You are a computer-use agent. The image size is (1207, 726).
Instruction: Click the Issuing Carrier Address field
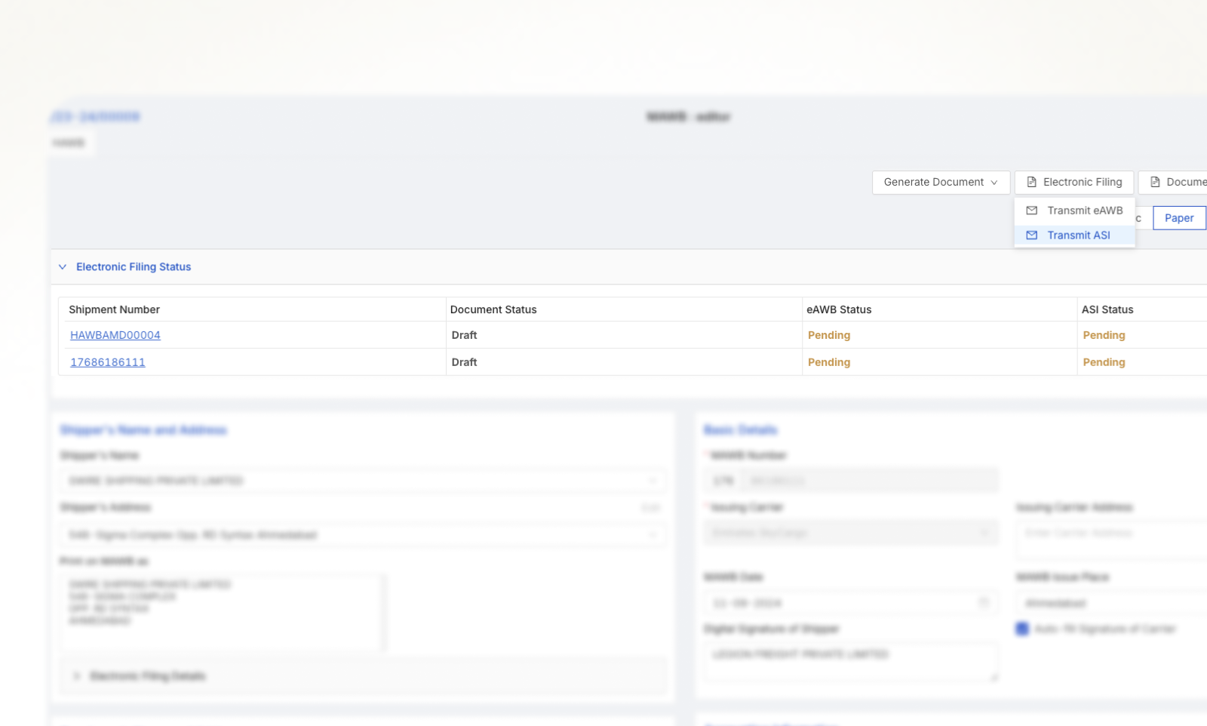pyautogui.click(x=1109, y=539)
